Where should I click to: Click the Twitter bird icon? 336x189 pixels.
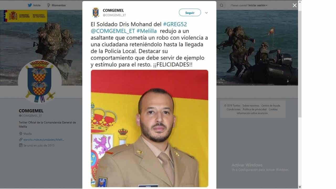pyautogui.click(x=30, y=5)
